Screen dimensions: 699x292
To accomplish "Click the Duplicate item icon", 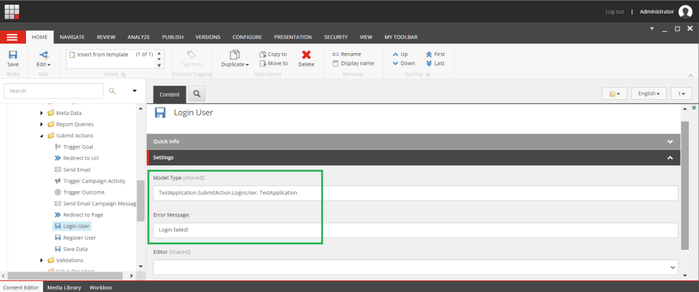I will [x=235, y=55].
